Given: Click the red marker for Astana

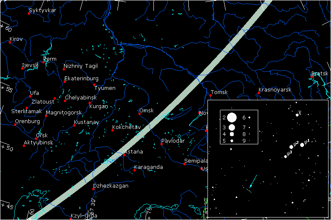Looking at the screenshot, I should (124, 155).
